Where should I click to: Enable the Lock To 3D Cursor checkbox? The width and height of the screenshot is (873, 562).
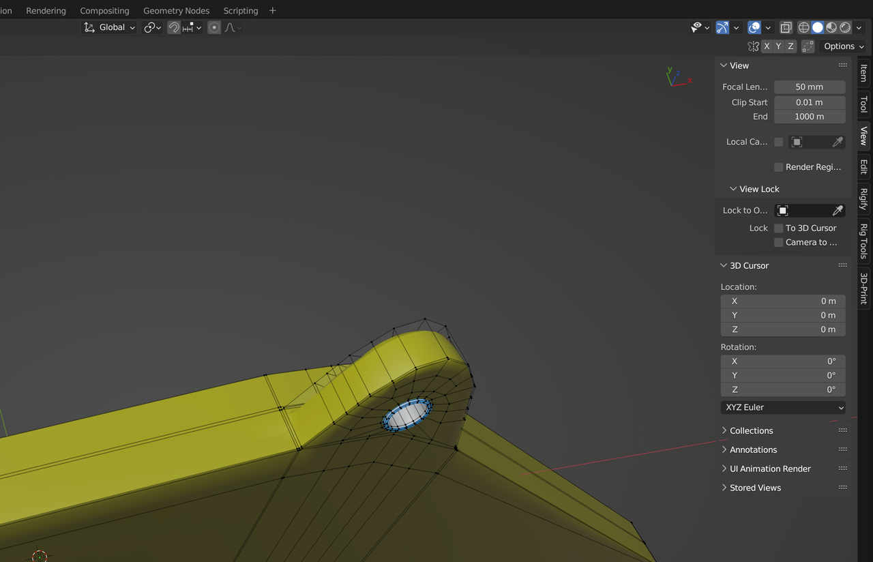coord(778,228)
